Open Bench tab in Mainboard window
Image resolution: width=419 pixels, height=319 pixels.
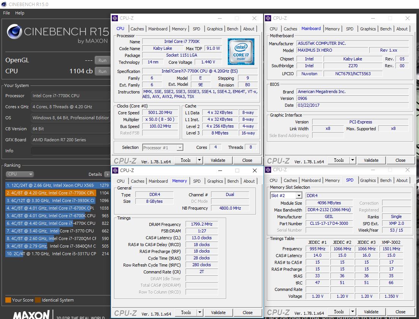386,29
